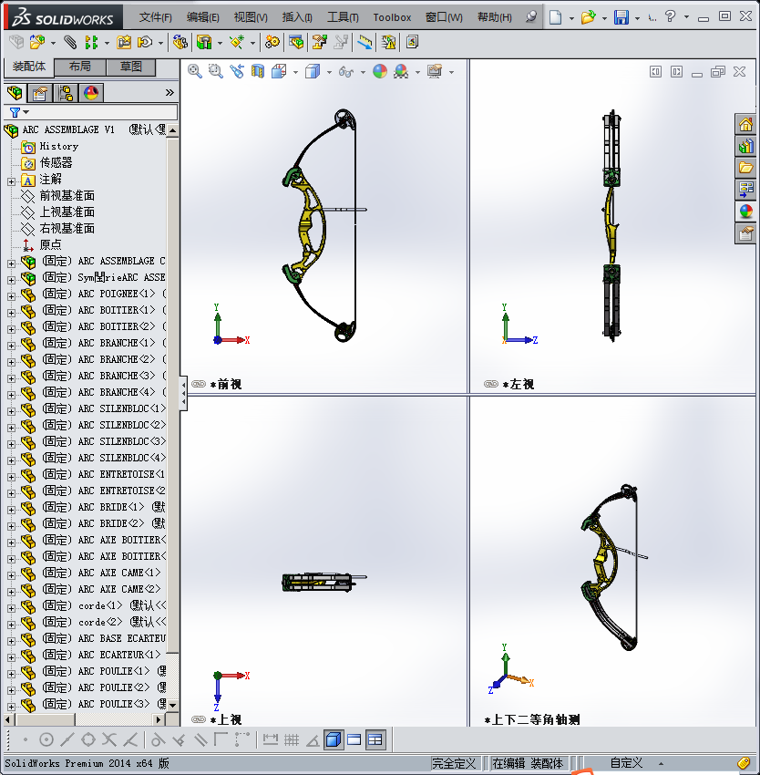Expand the ARC BRANCHE<1> component node
Viewport: 760px width, 775px height.
coord(11,346)
